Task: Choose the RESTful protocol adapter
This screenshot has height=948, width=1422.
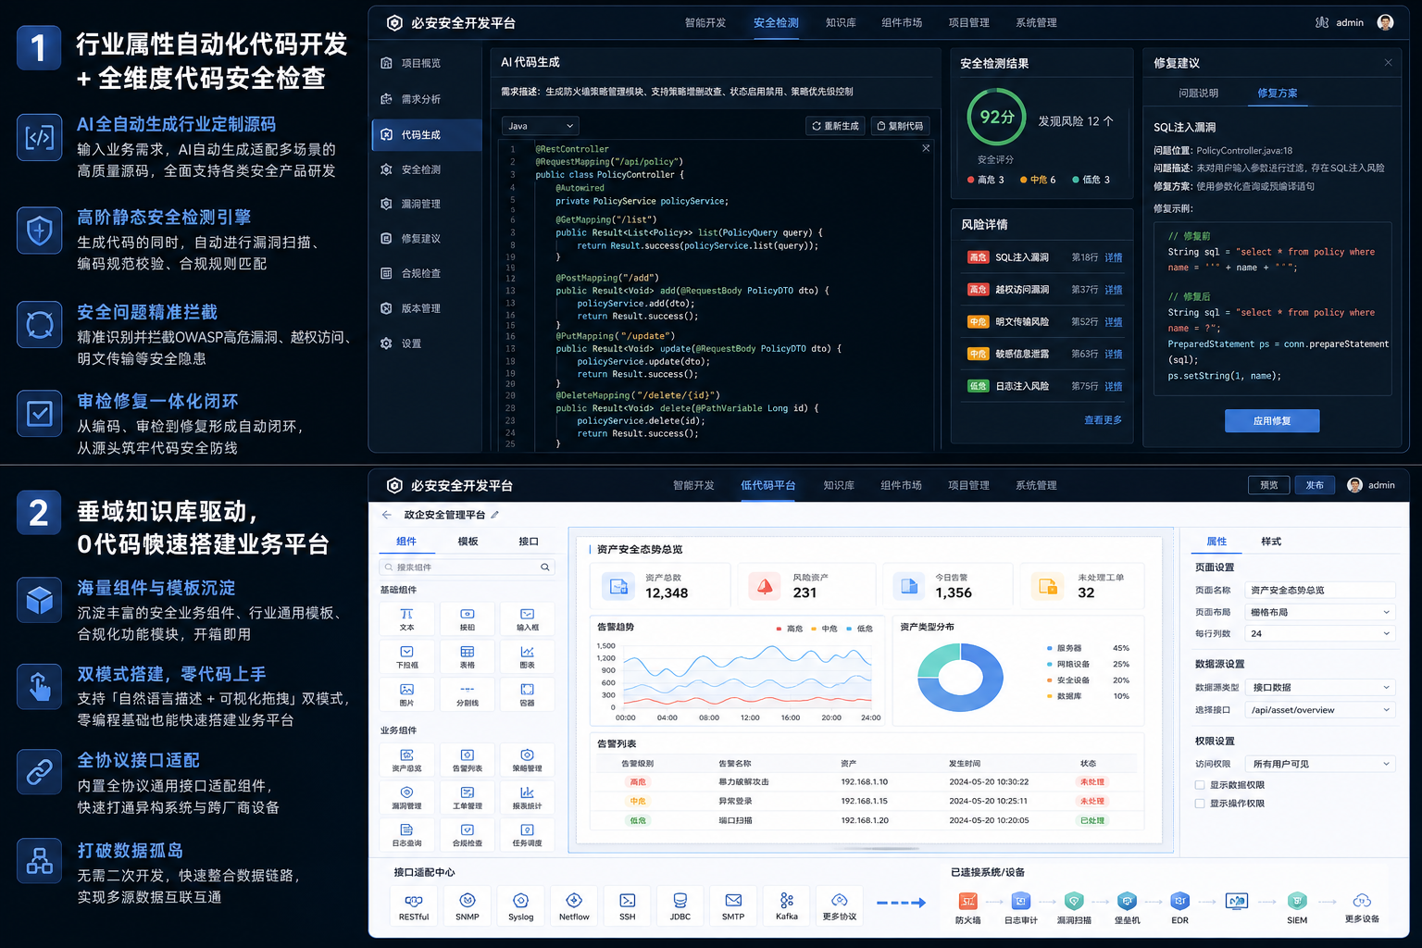Action: [414, 906]
